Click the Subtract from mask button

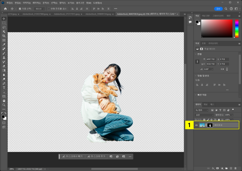pos(73,156)
